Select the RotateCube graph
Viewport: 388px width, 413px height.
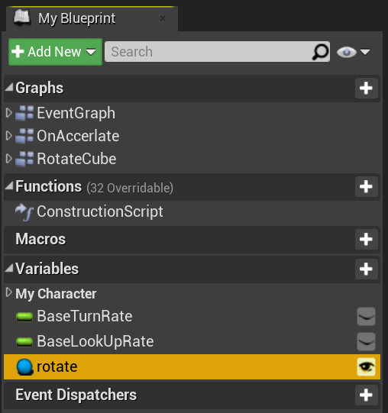76,159
